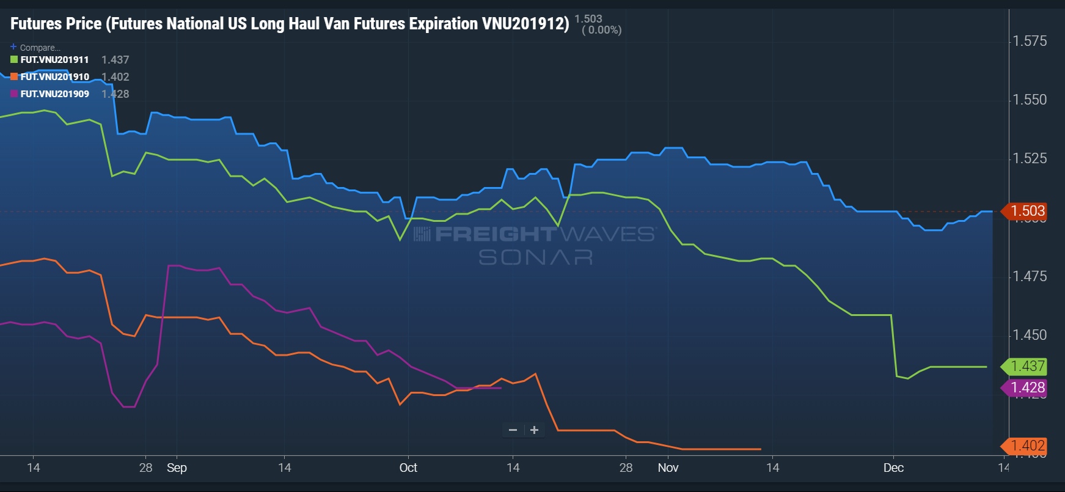Toggle the FUT.VNU201910 series label
The width and height of the screenshot is (1065, 492).
(54, 77)
